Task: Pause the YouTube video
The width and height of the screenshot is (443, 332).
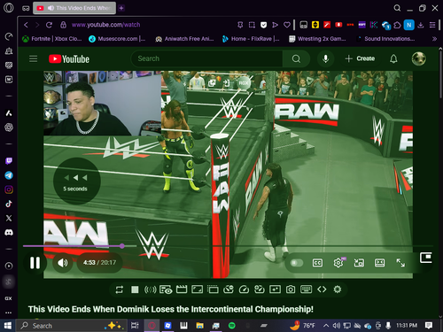Action: point(35,263)
